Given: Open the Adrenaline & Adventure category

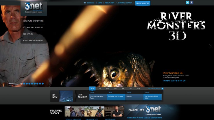Looking at the screenshot, I should [33, 21].
